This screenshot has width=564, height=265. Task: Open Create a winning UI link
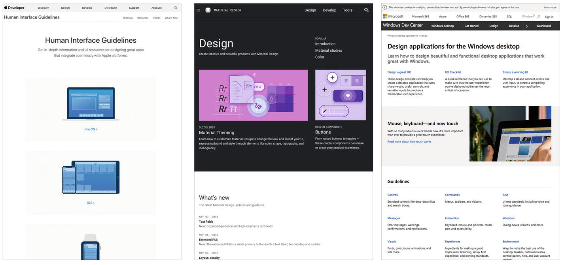[515, 72]
